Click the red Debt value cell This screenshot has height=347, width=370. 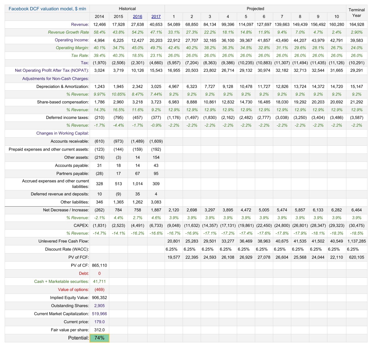click(x=99, y=273)
